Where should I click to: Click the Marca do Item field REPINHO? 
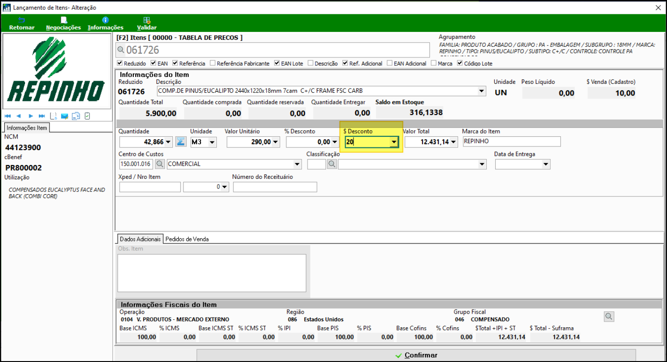tap(511, 141)
